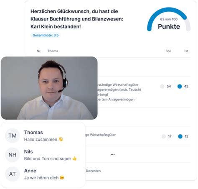Click the webcam video of the presenter

point(49,88)
